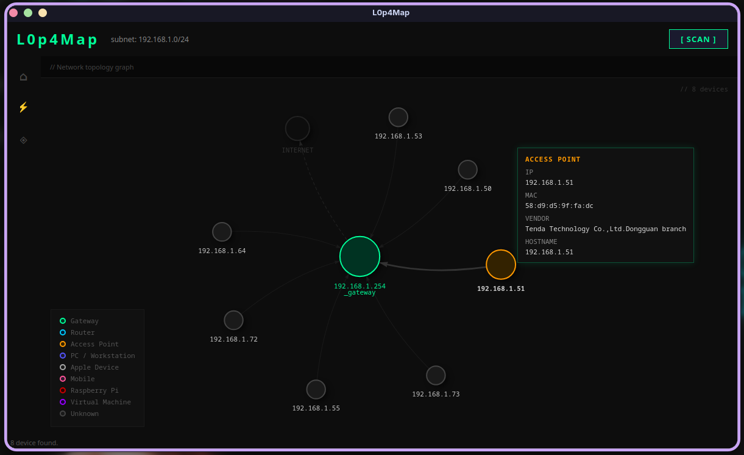The width and height of the screenshot is (744, 455).
Task: Click the L0p4Map title in the header
Action: click(57, 40)
